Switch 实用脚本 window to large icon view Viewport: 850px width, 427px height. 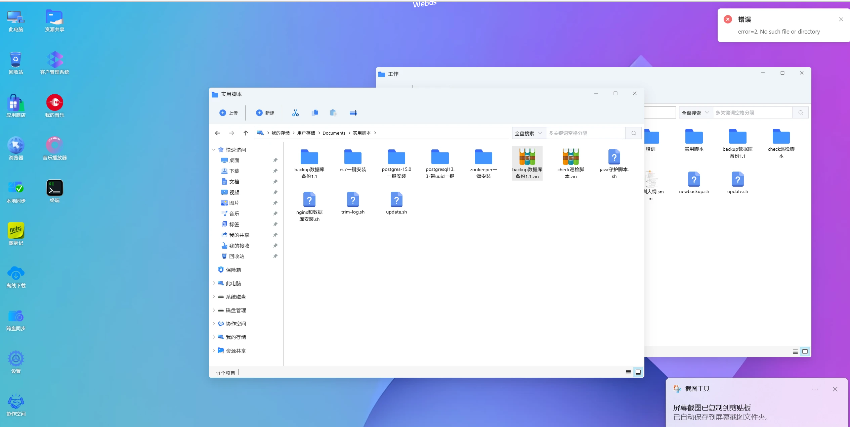tap(638, 372)
